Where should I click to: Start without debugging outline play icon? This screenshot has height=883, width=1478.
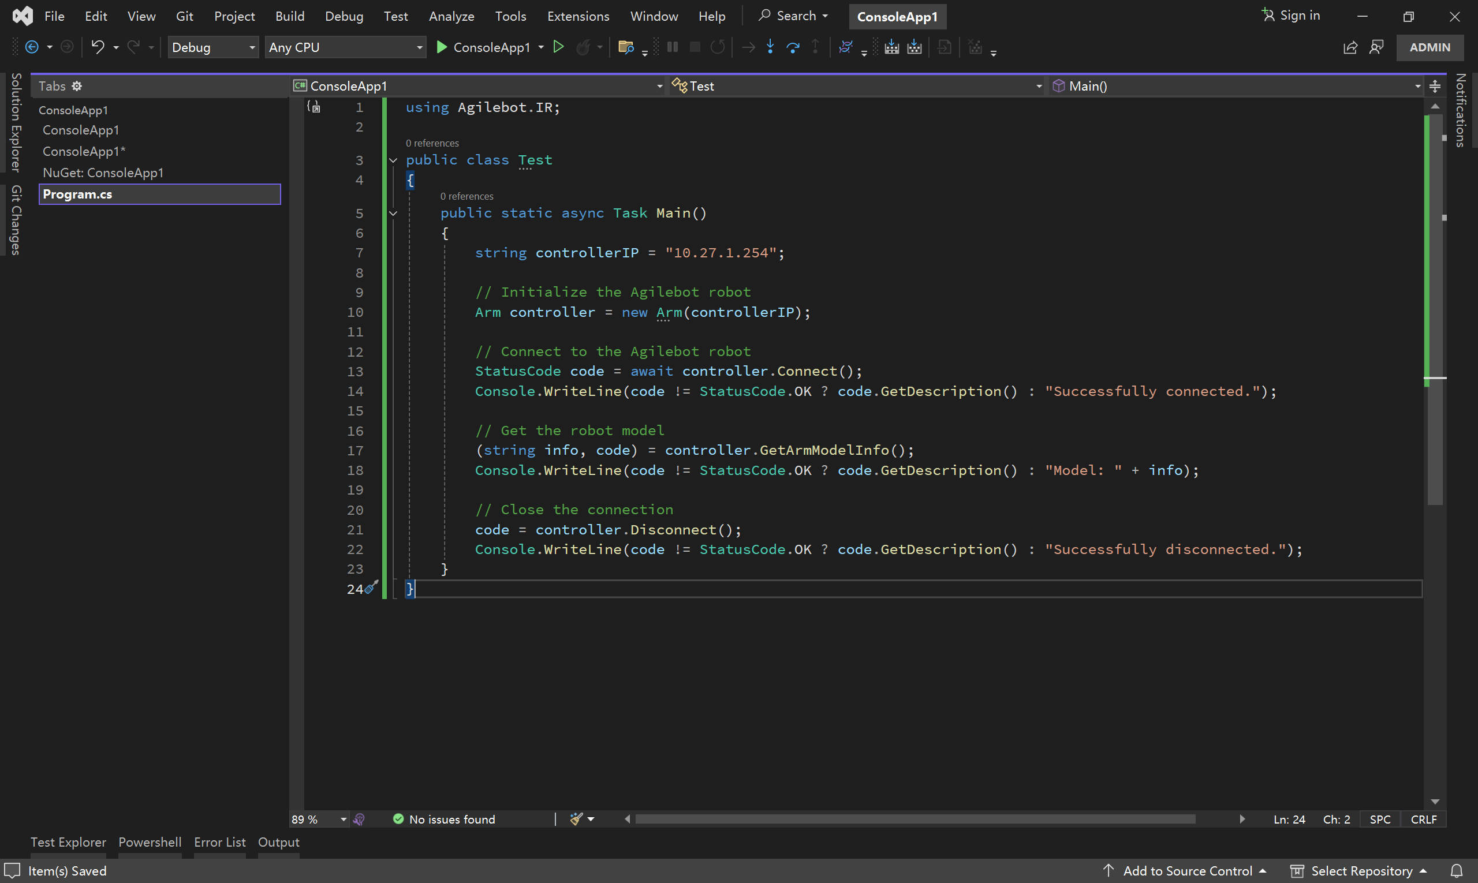558,47
